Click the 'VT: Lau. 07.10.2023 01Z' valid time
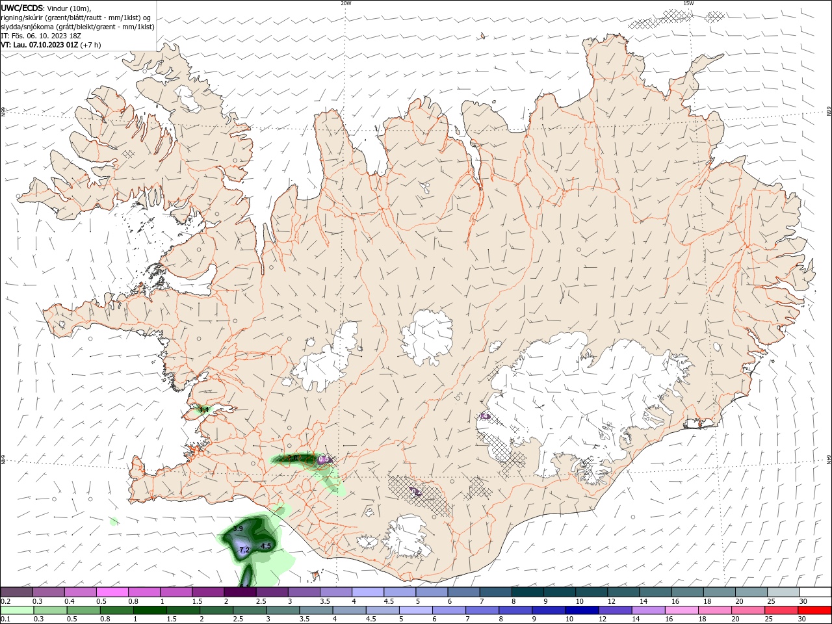The image size is (832, 624). click(40, 45)
